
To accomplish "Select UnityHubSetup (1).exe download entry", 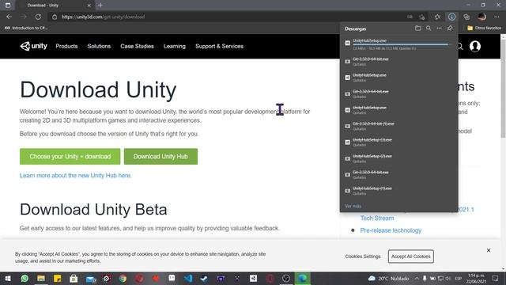I will click(398, 191).
